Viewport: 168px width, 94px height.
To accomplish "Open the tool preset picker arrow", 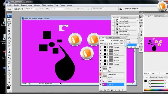I will click(12, 9).
